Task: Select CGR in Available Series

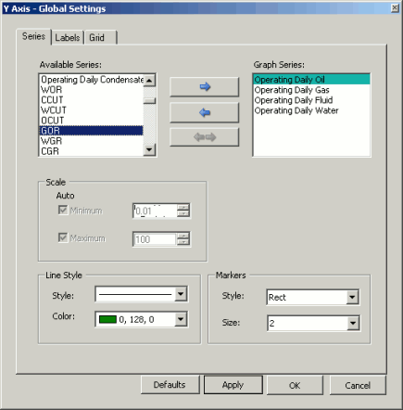Action: (x=92, y=151)
